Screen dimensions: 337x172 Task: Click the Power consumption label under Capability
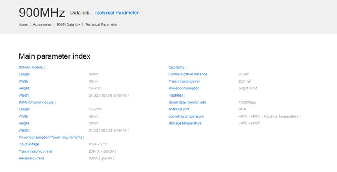tap(184, 89)
